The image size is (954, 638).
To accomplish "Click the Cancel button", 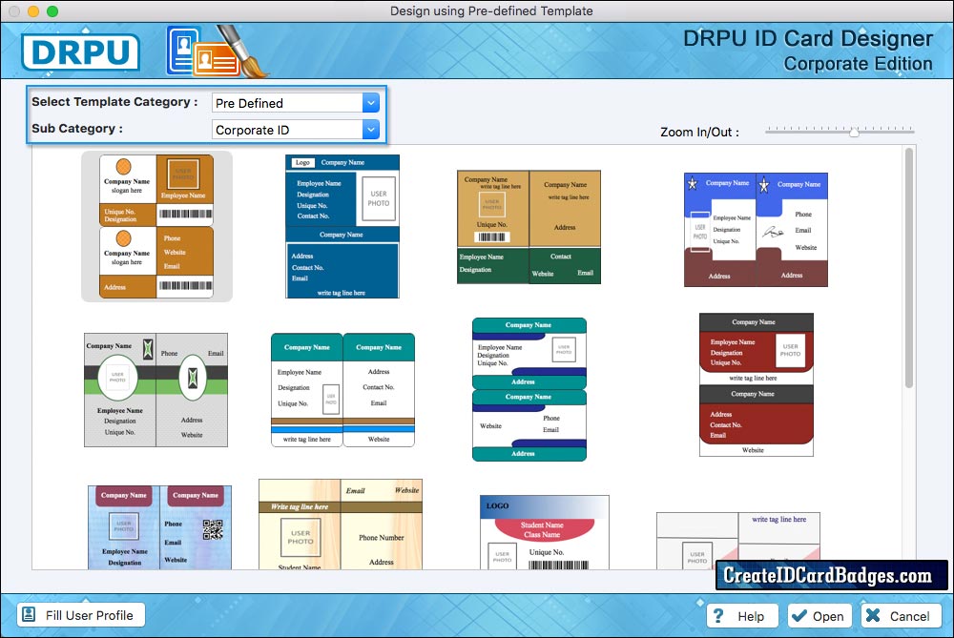I will pyautogui.click(x=902, y=616).
